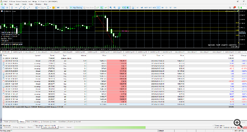The height and width of the screenshot is (132, 247).
Task: Open the Journal tab in Toolbox
Action: point(78,121)
